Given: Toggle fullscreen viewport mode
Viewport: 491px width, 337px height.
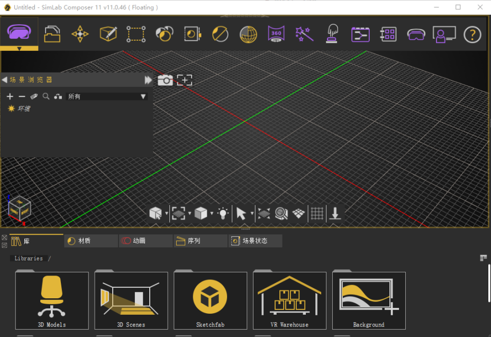Looking at the screenshot, I should (184, 81).
